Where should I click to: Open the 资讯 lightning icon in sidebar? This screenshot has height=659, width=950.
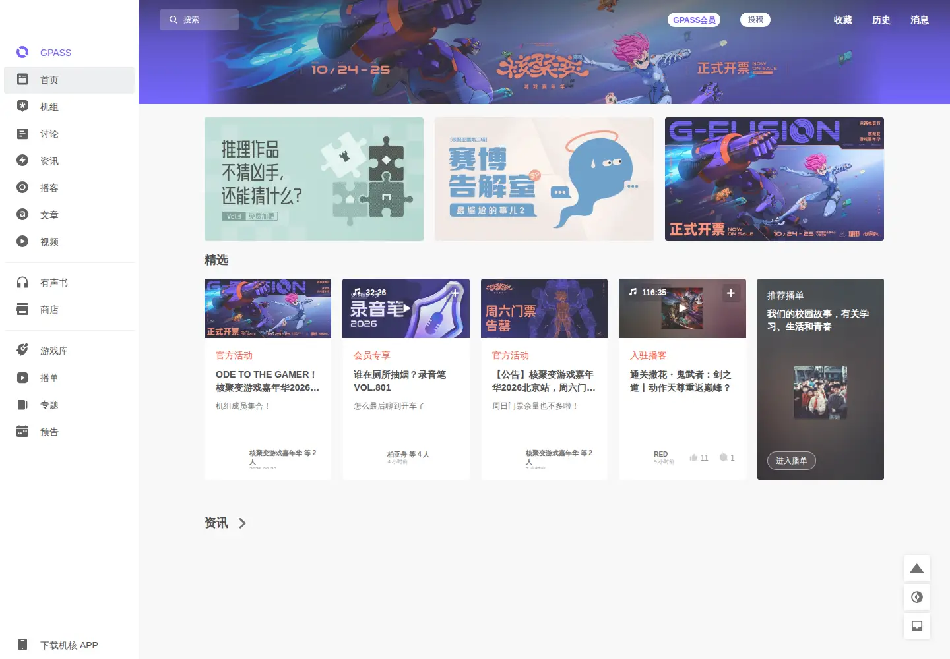coord(22,160)
